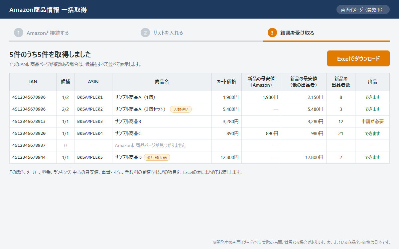Click the 5件のうち5件を取得しました heading
The height and width of the screenshot is (249, 399).
(50, 54)
